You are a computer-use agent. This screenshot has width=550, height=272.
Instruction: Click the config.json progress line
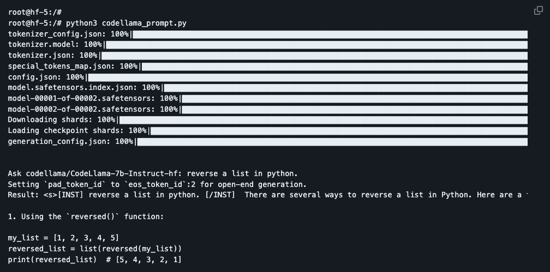pyautogui.click(x=267, y=77)
